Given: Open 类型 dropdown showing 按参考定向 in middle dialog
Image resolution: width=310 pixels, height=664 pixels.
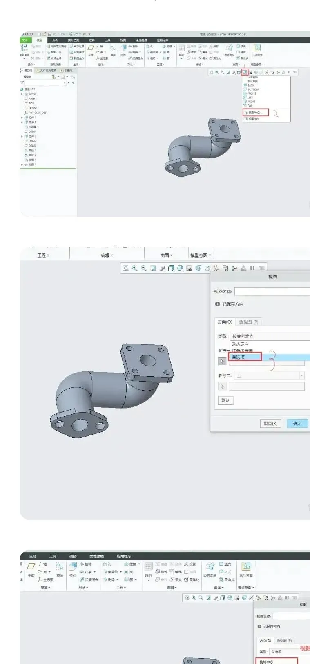Looking at the screenshot, I should click(x=270, y=336).
